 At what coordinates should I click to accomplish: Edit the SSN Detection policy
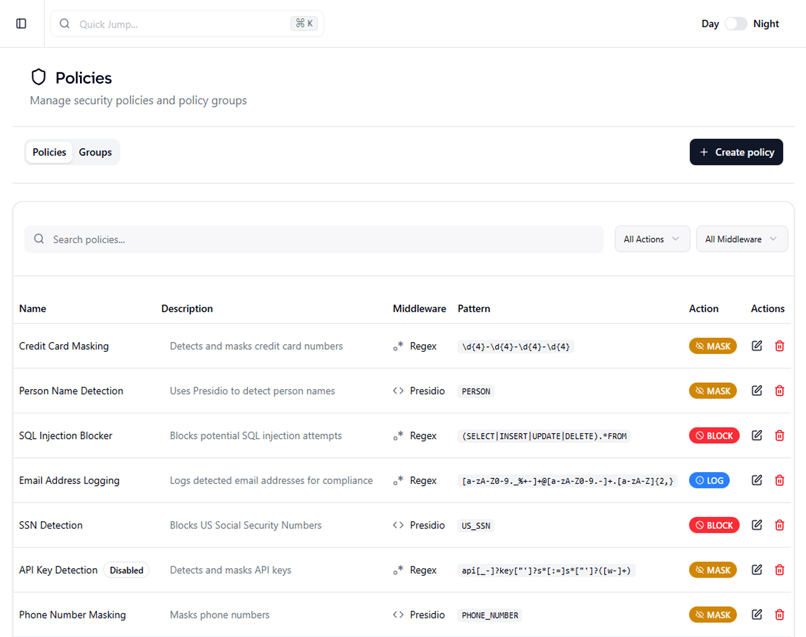click(757, 525)
